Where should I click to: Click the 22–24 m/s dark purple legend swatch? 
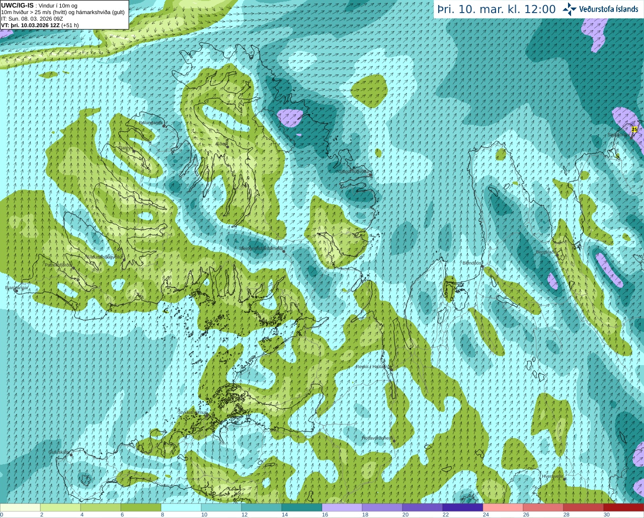[x=463, y=507]
